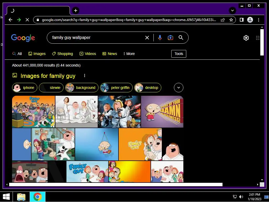Viewport: 269px width, 202px height.
Task: Select Chrome in the taskbar
Action: 38,197
